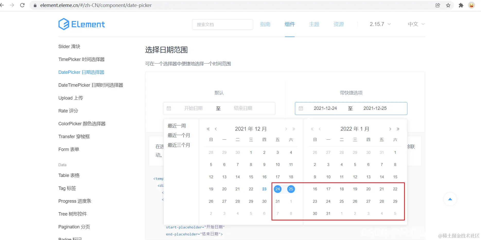Click the 2022 年 1 月 header
Screen dimensions: 481x240
click(x=355, y=129)
